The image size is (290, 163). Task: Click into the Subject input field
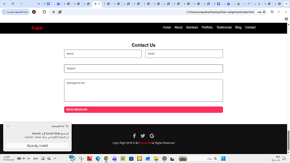click(x=144, y=68)
